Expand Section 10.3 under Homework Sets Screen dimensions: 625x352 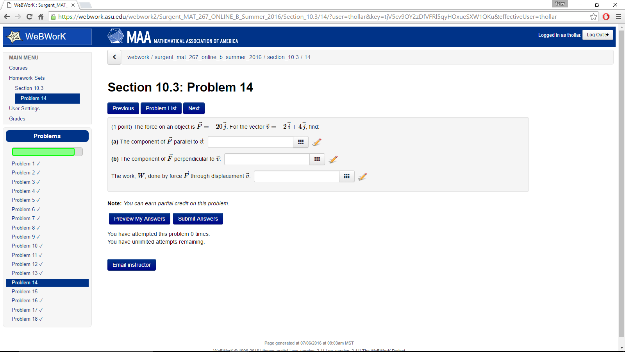tap(29, 88)
